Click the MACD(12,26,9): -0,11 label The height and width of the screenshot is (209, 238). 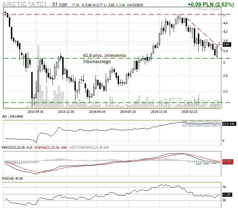17,148
